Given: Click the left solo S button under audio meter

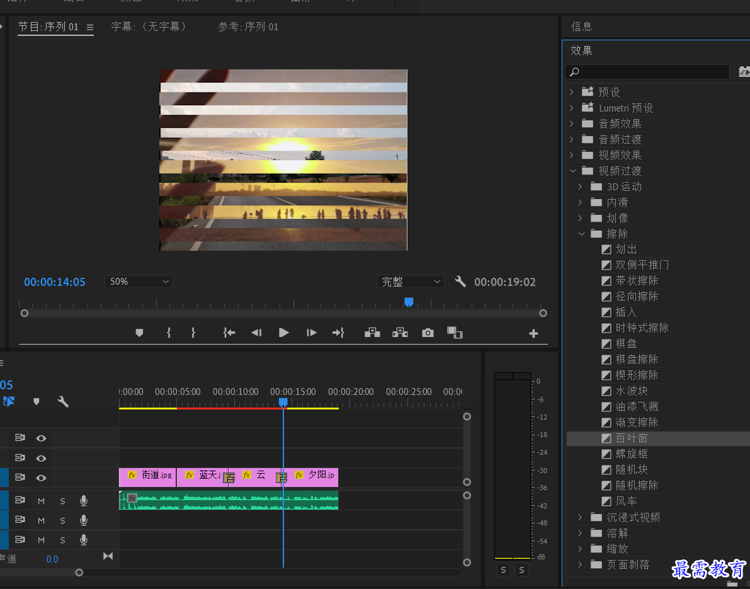Looking at the screenshot, I should pos(504,570).
